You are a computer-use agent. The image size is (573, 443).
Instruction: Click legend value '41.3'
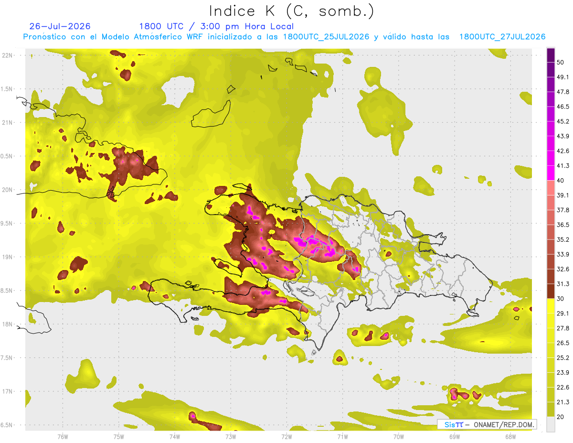tap(562, 166)
